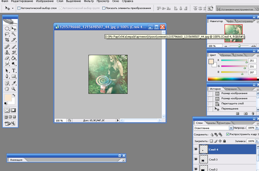Open the History palette options menu

coord(258,89)
